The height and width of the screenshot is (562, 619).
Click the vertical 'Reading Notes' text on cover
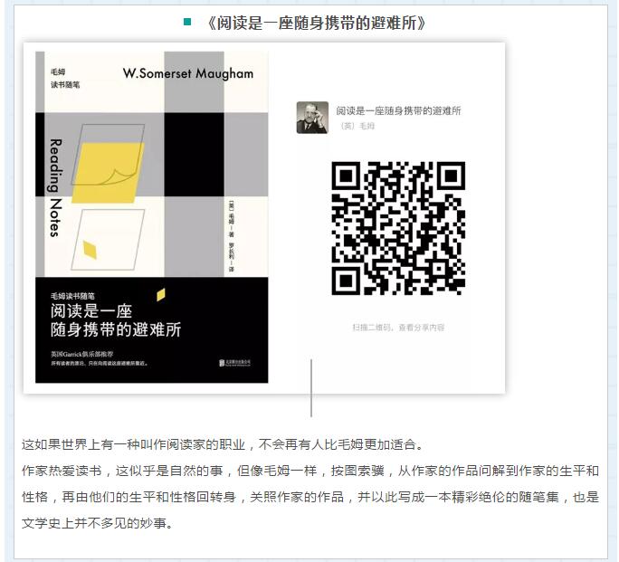54,186
